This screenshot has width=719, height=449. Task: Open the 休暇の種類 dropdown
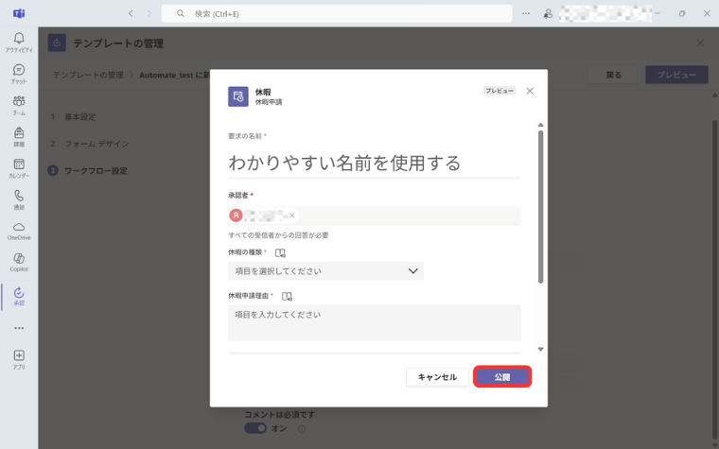[325, 270]
